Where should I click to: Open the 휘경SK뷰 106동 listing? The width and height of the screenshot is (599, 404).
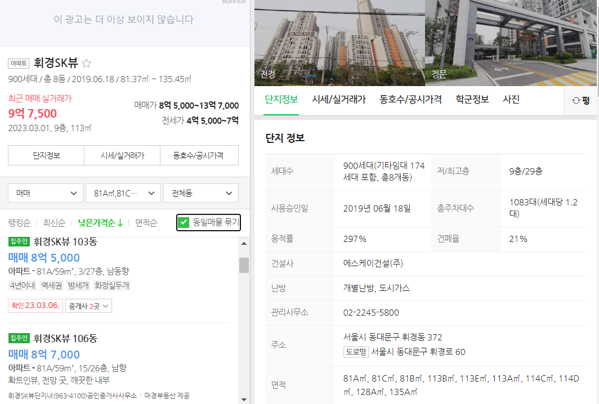coord(65,338)
